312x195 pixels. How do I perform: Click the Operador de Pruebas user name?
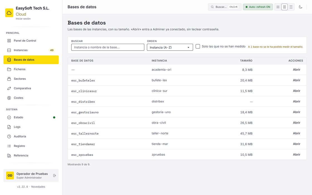[32, 174]
